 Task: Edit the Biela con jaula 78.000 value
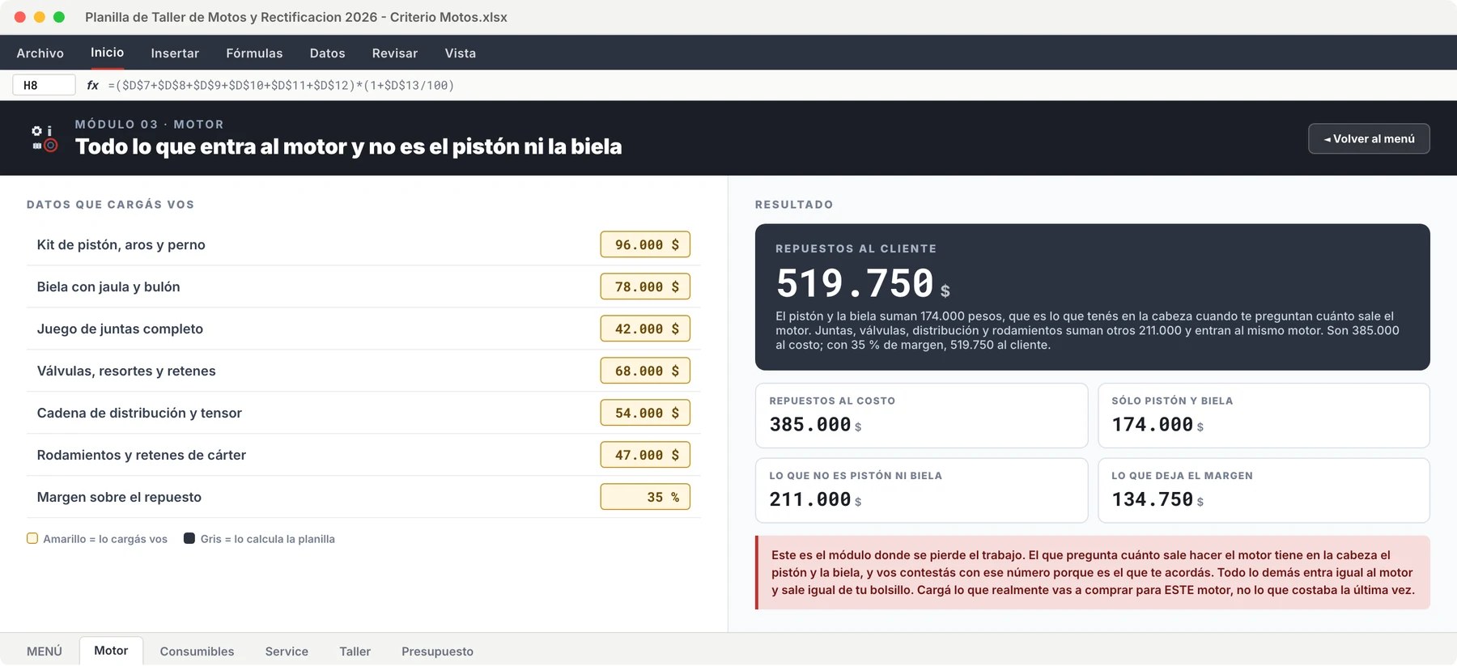click(645, 286)
